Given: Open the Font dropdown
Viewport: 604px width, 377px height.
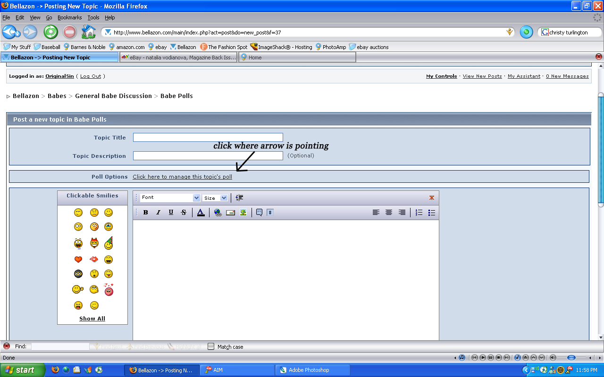Looking at the screenshot, I should click(x=170, y=198).
